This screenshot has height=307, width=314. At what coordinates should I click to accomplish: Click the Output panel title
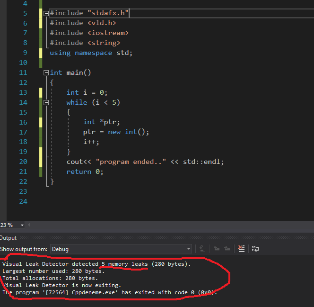pyautogui.click(x=8, y=238)
